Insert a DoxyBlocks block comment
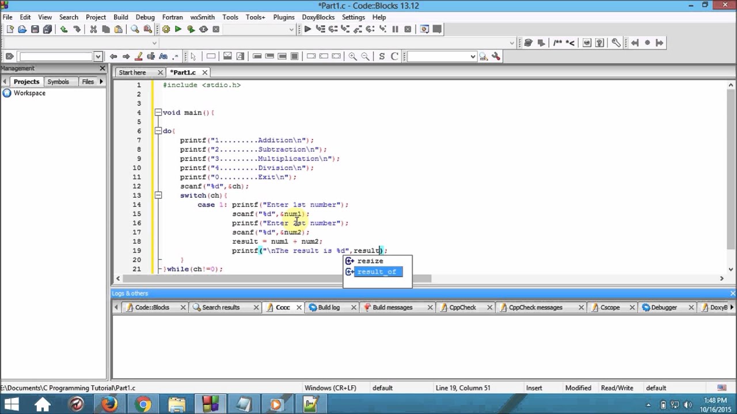Image resolution: width=737 pixels, height=414 pixels. point(557,43)
